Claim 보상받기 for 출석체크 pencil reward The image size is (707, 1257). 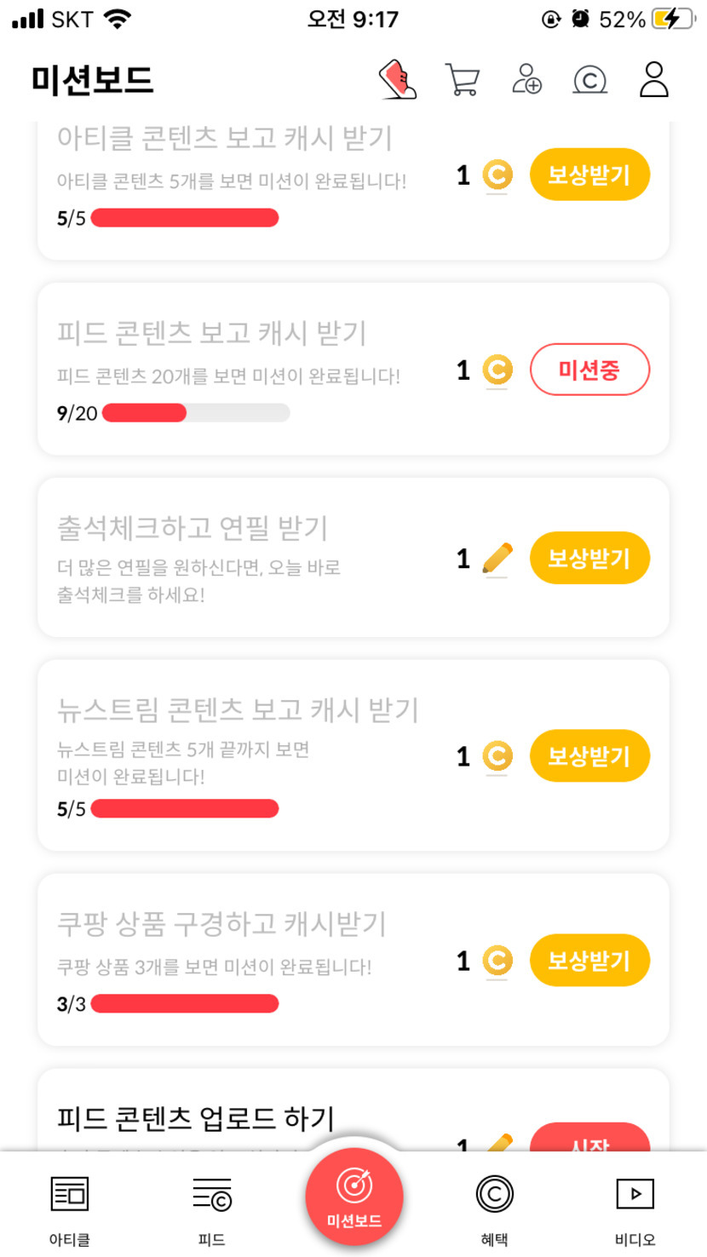[589, 559]
